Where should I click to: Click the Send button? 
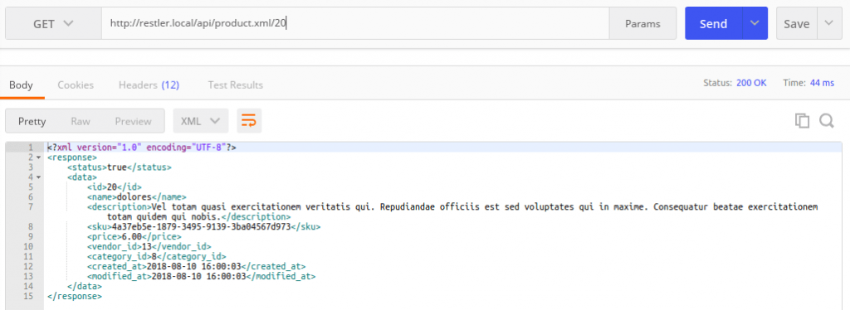point(713,24)
